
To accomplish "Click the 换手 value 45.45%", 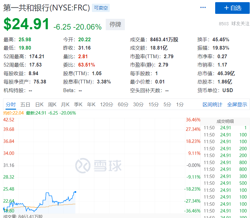I will click(x=221, y=39).
